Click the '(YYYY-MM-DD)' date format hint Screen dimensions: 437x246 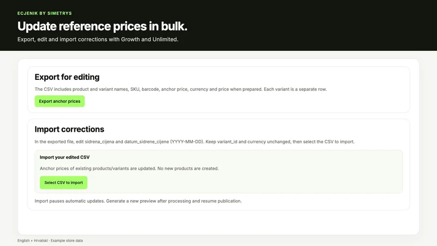click(187, 142)
